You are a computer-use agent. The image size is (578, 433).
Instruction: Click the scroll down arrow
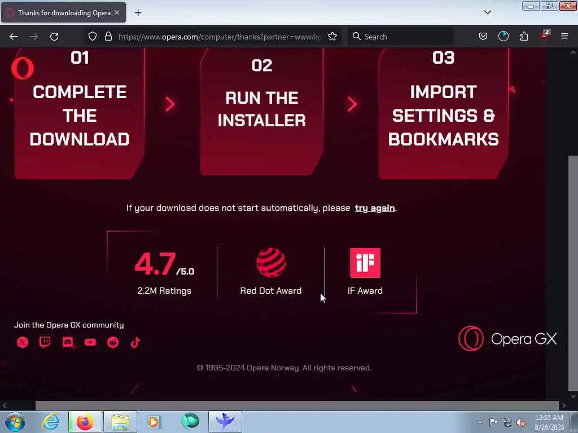tap(573, 396)
